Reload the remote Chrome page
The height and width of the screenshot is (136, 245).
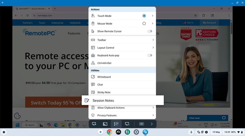click(27, 15)
